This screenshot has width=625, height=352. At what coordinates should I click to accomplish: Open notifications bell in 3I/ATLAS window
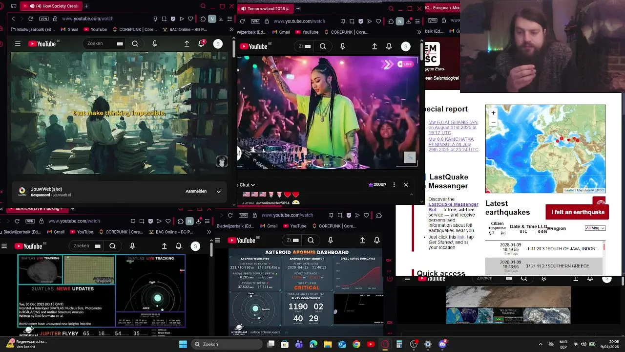click(179, 246)
